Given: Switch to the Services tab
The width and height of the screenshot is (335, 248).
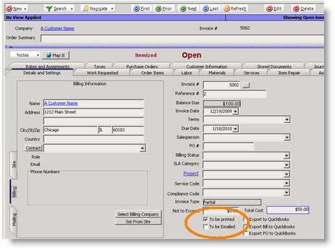Looking at the screenshot, I should [251, 73].
